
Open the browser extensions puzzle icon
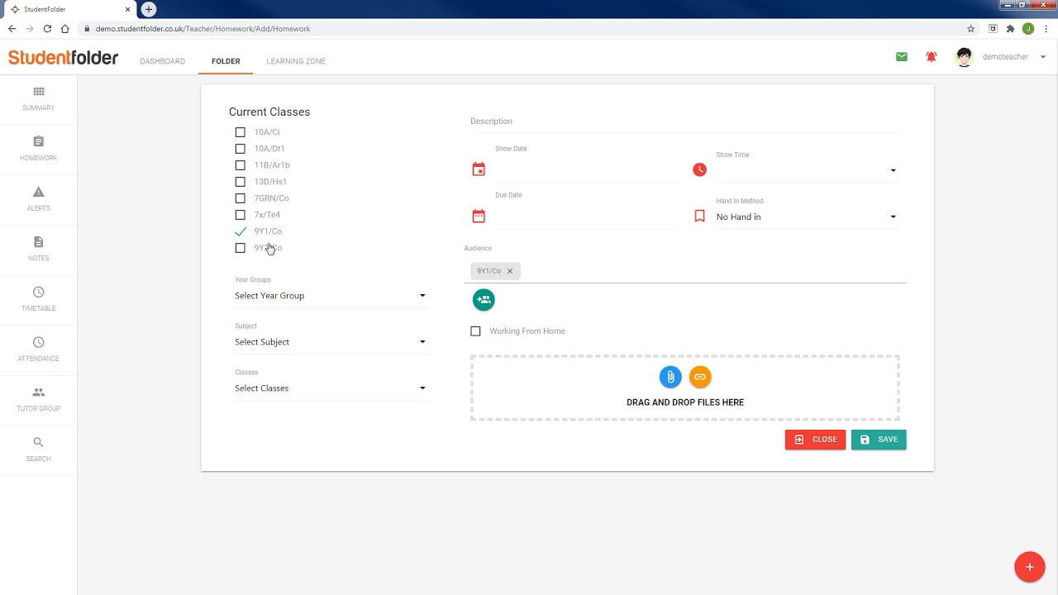[x=1010, y=28]
